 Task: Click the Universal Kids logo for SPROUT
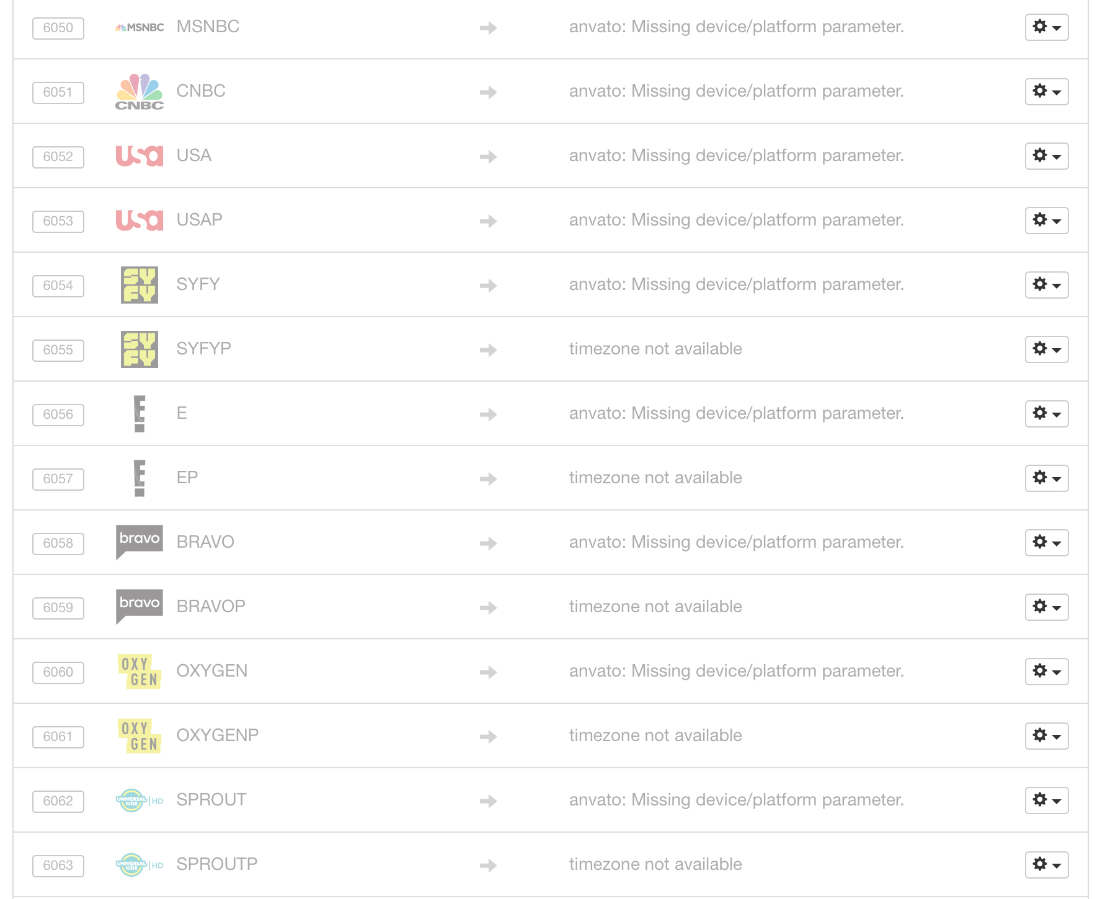[x=140, y=800]
